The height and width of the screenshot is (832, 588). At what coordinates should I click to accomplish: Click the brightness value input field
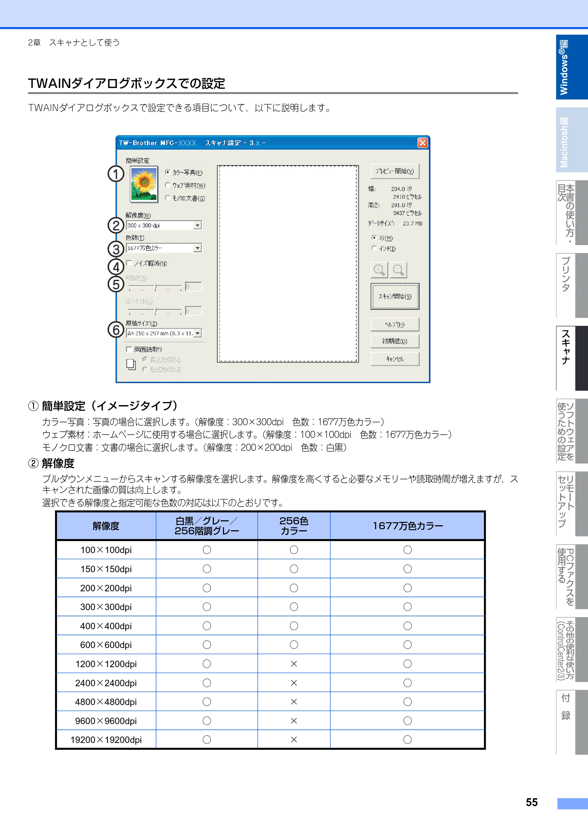pyautogui.click(x=193, y=287)
